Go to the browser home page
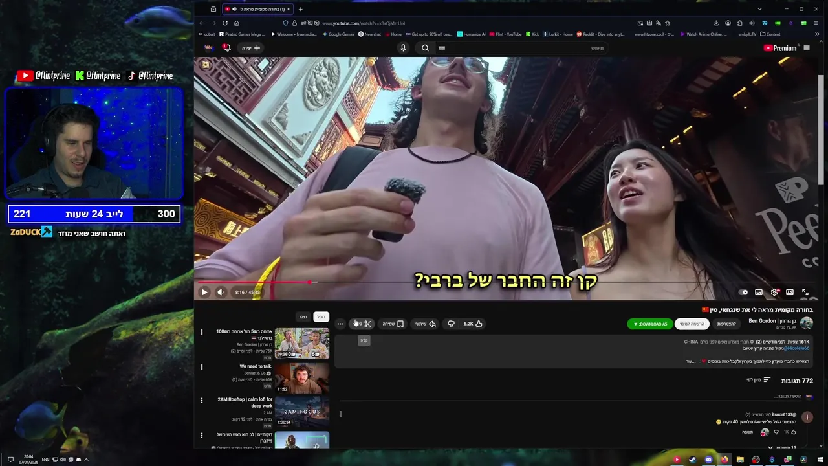This screenshot has width=828, height=466. pyautogui.click(x=237, y=23)
